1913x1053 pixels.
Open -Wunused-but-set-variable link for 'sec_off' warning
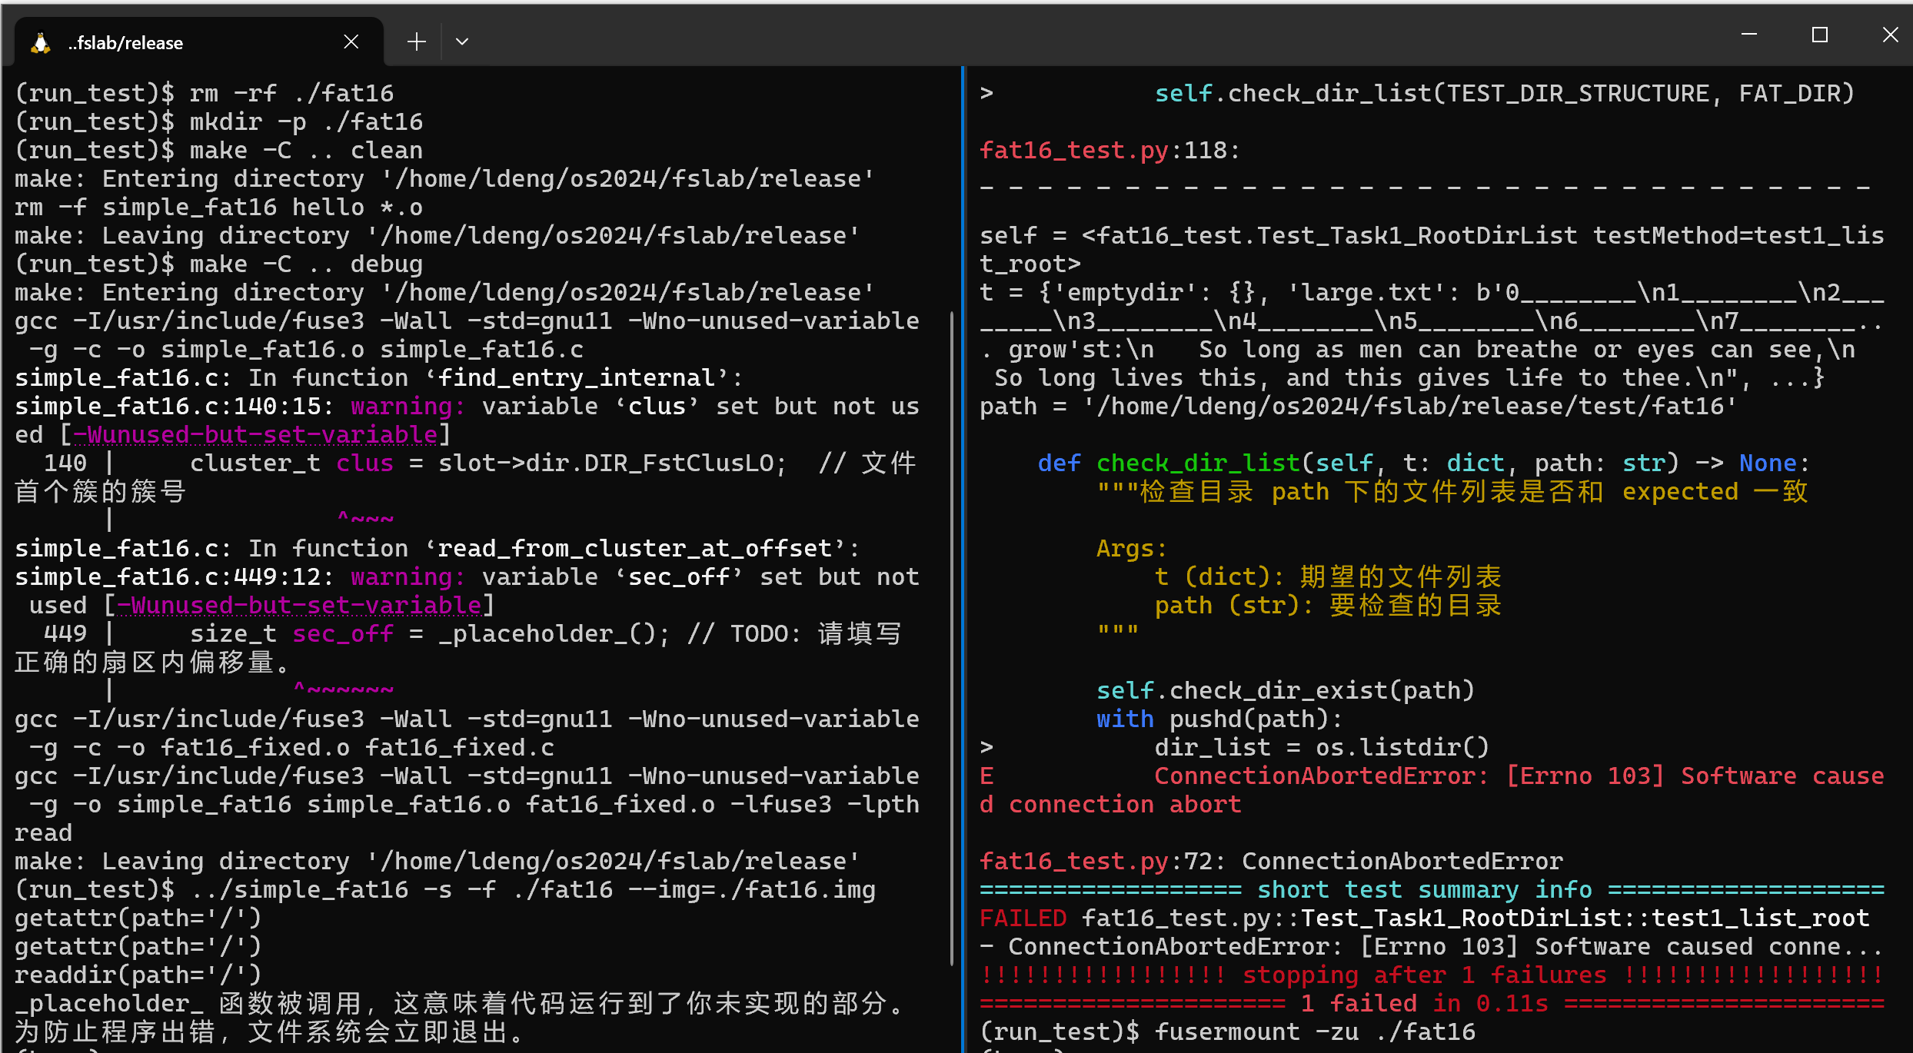(299, 606)
